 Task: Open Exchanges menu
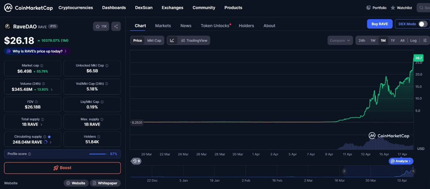(x=172, y=8)
